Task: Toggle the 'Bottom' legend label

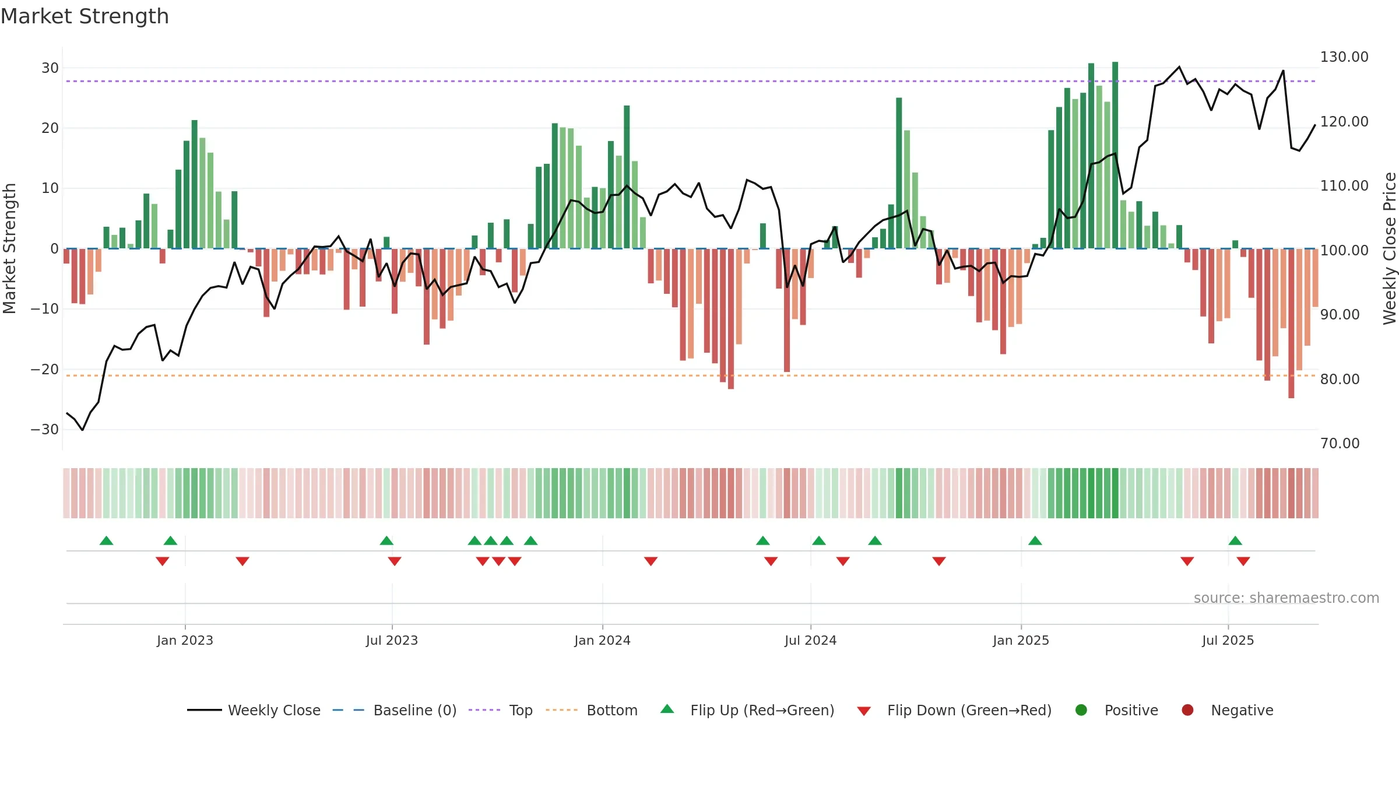Action: 612,710
